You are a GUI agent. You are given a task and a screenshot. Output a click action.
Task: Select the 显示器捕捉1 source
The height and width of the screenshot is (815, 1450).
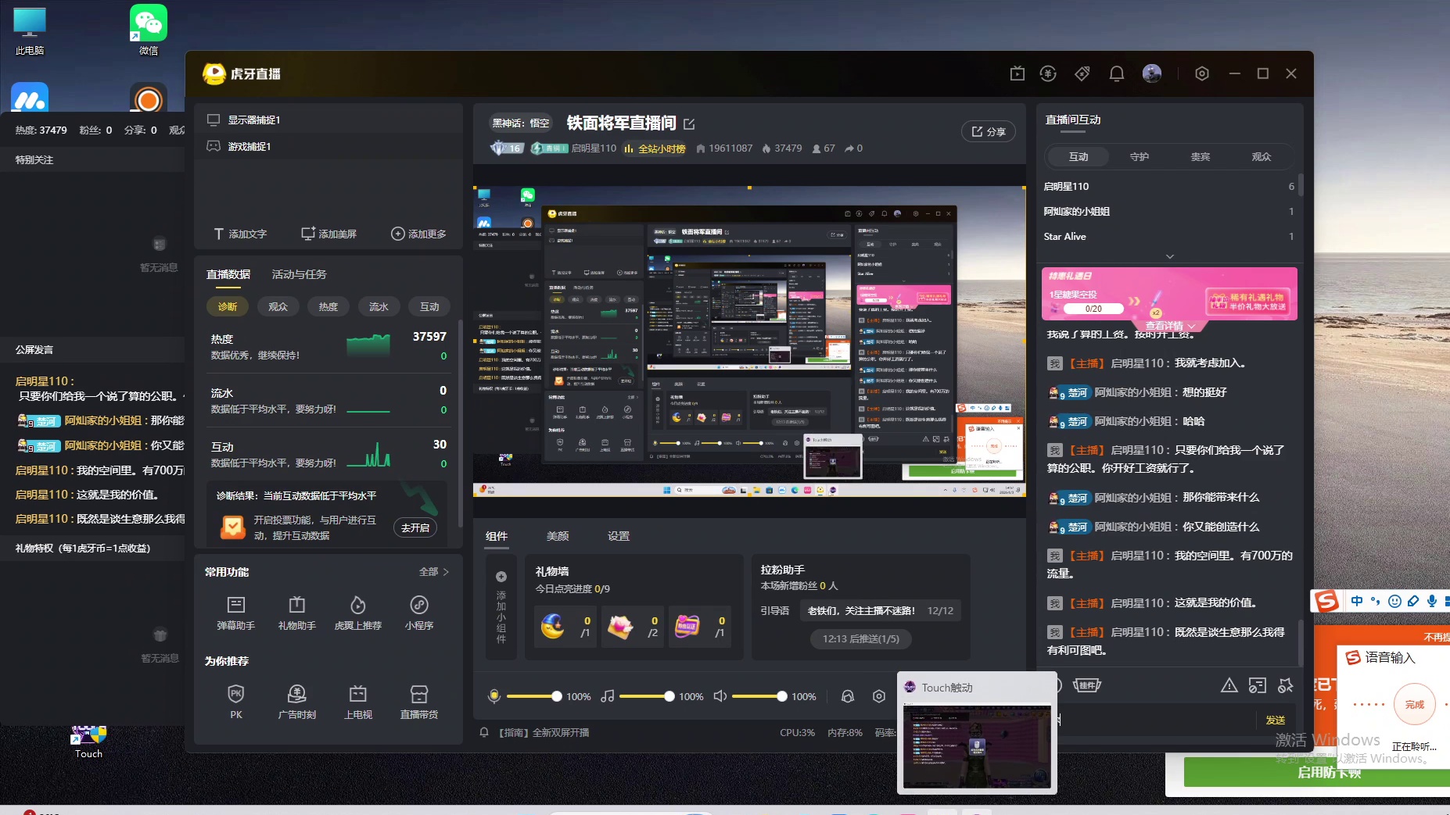click(328, 120)
